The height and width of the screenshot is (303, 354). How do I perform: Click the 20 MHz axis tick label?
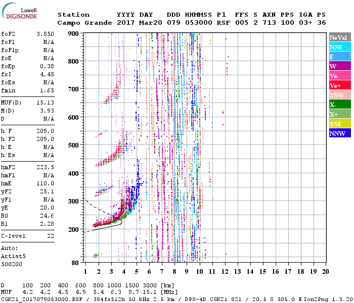(325, 272)
